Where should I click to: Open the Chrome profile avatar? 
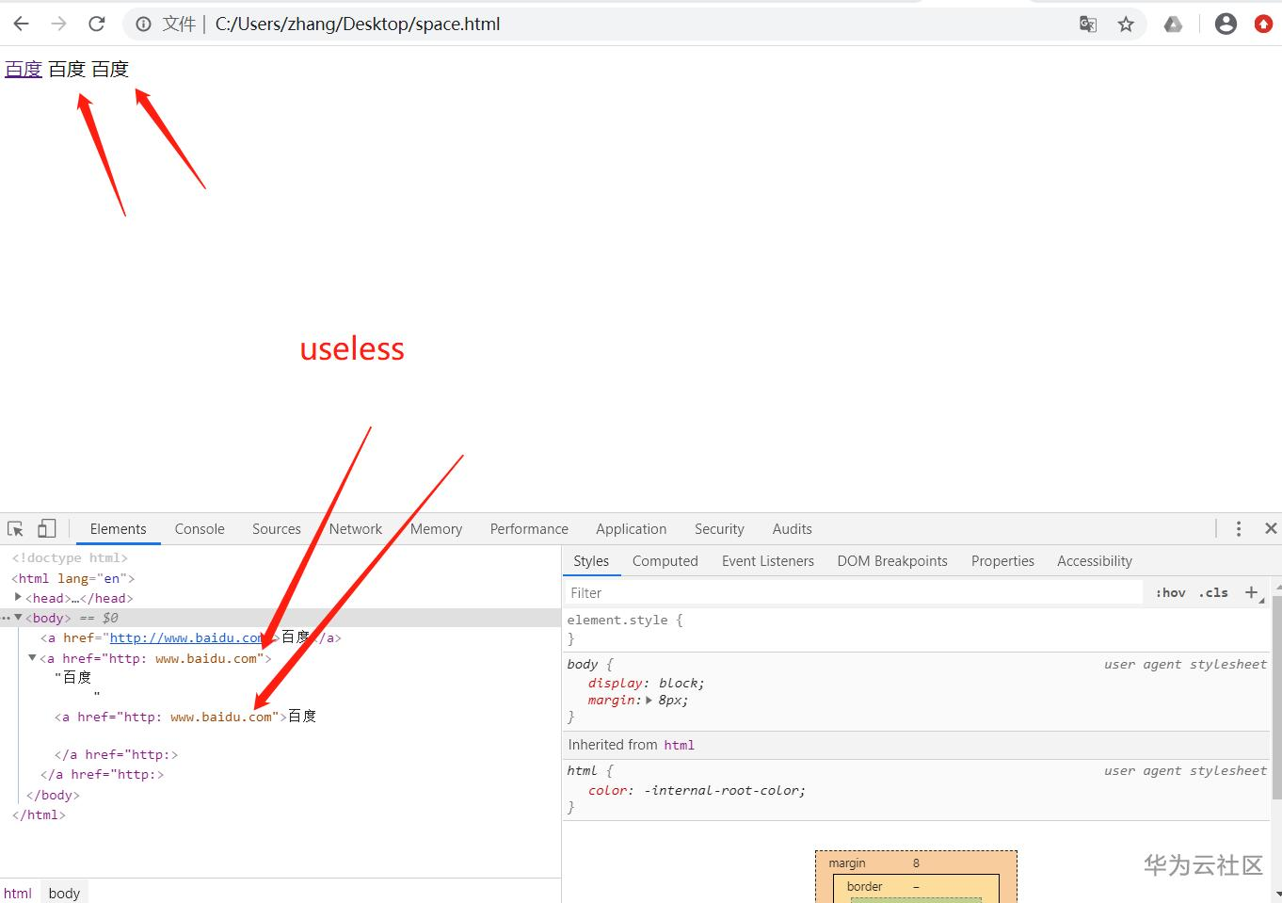point(1226,24)
